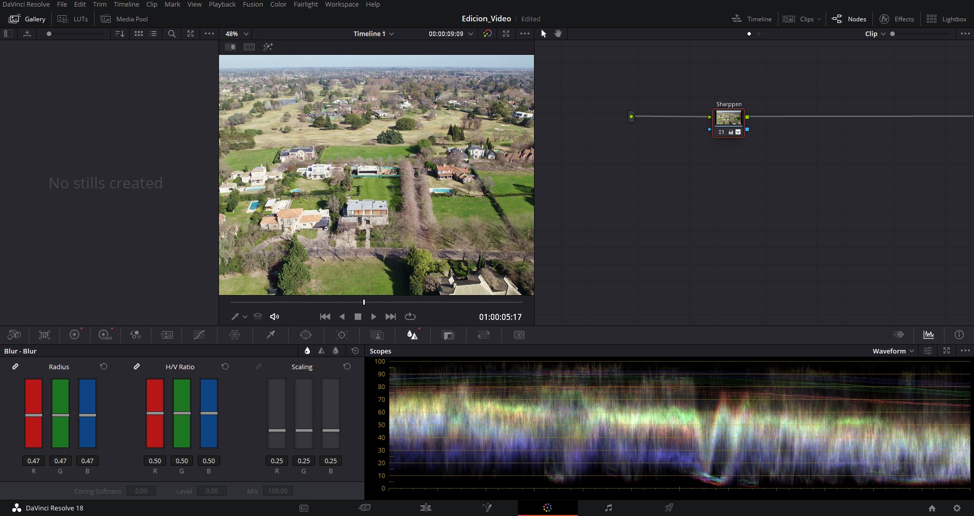
Task: Toggle the Gallery panel button
Action: [x=27, y=19]
